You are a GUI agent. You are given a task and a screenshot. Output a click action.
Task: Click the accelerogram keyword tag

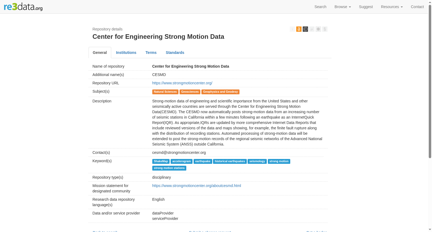181,161
